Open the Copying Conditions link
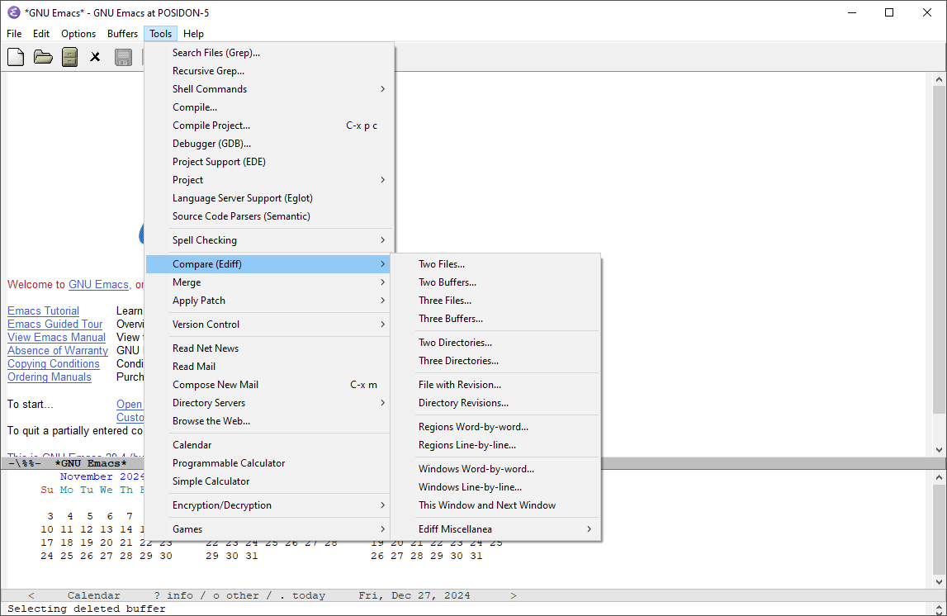The height and width of the screenshot is (616, 947). point(53,364)
